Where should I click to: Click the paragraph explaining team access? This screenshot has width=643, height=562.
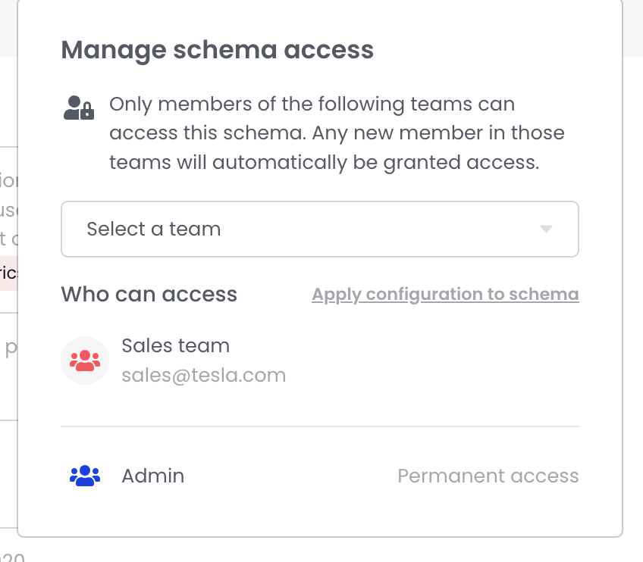[x=336, y=133]
